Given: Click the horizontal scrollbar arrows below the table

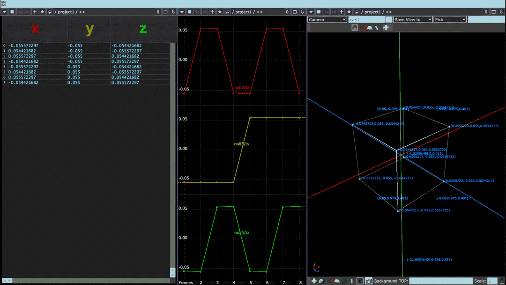Looking at the screenshot, I should tap(7, 281).
